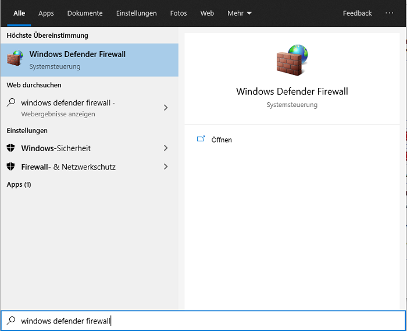Click the Feedback link
Screen dimensions: 407x331
(x=357, y=13)
